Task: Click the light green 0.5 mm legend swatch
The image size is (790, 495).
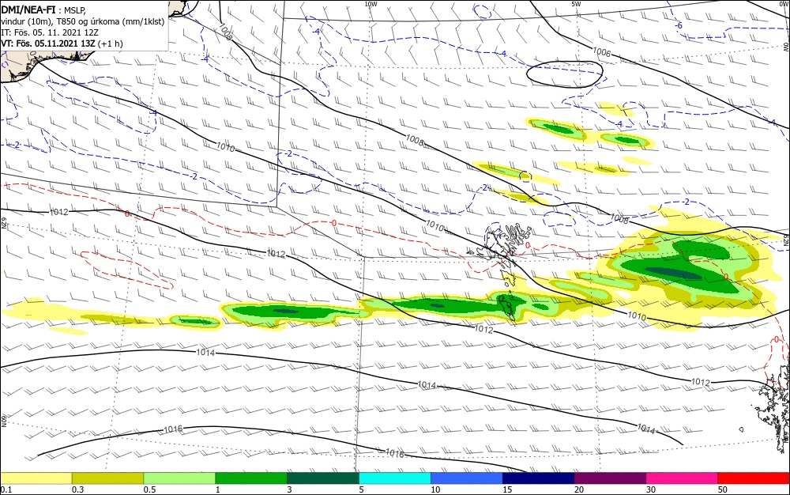Action: tap(179, 478)
